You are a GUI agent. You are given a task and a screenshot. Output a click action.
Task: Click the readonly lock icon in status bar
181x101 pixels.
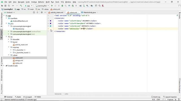click(x=175, y=100)
